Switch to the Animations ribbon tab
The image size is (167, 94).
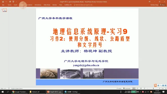point(38,5)
